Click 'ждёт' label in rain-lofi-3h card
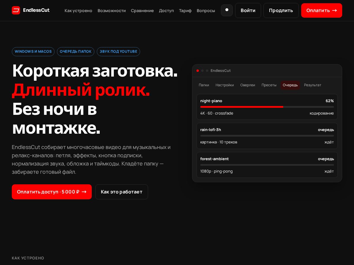Viewport: 354px width, 265px height. coord(329,142)
